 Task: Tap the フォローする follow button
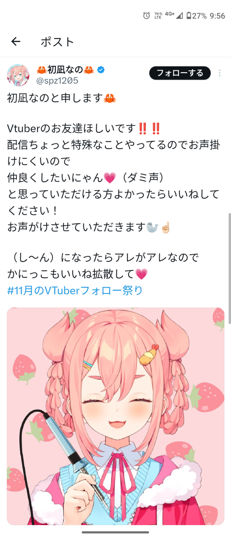(x=180, y=73)
